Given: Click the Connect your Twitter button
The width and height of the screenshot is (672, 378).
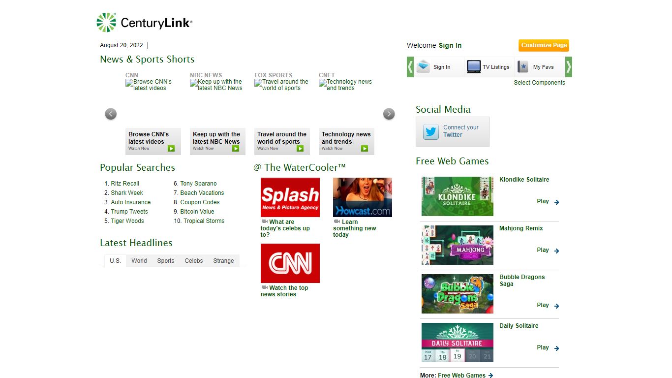Looking at the screenshot, I should click(453, 131).
